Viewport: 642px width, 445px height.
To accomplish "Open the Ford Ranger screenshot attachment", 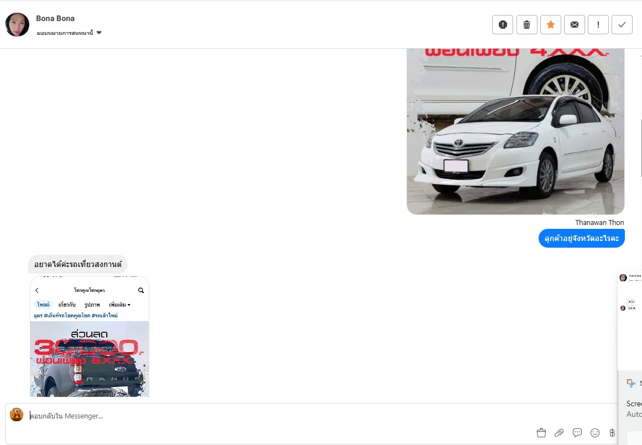I will (x=89, y=337).
